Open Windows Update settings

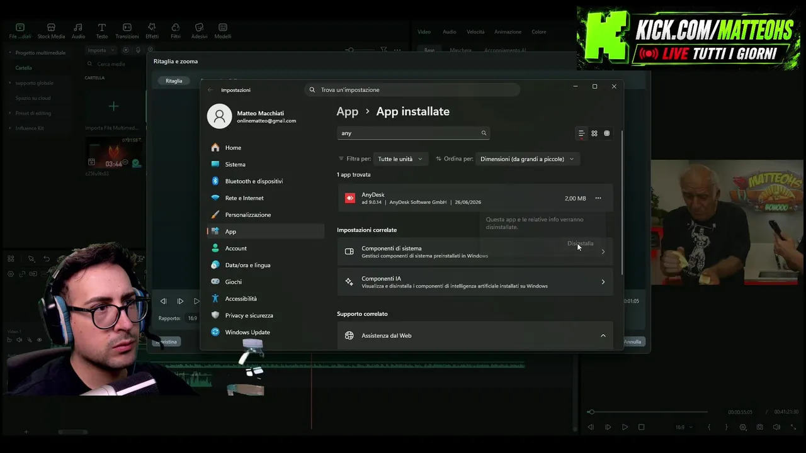point(265,332)
